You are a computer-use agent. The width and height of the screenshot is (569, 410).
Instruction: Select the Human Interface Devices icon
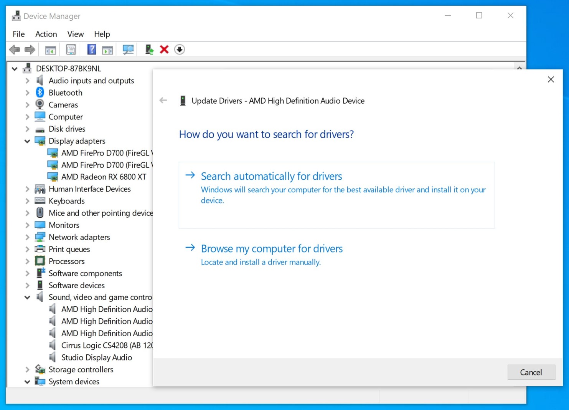coord(40,189)
